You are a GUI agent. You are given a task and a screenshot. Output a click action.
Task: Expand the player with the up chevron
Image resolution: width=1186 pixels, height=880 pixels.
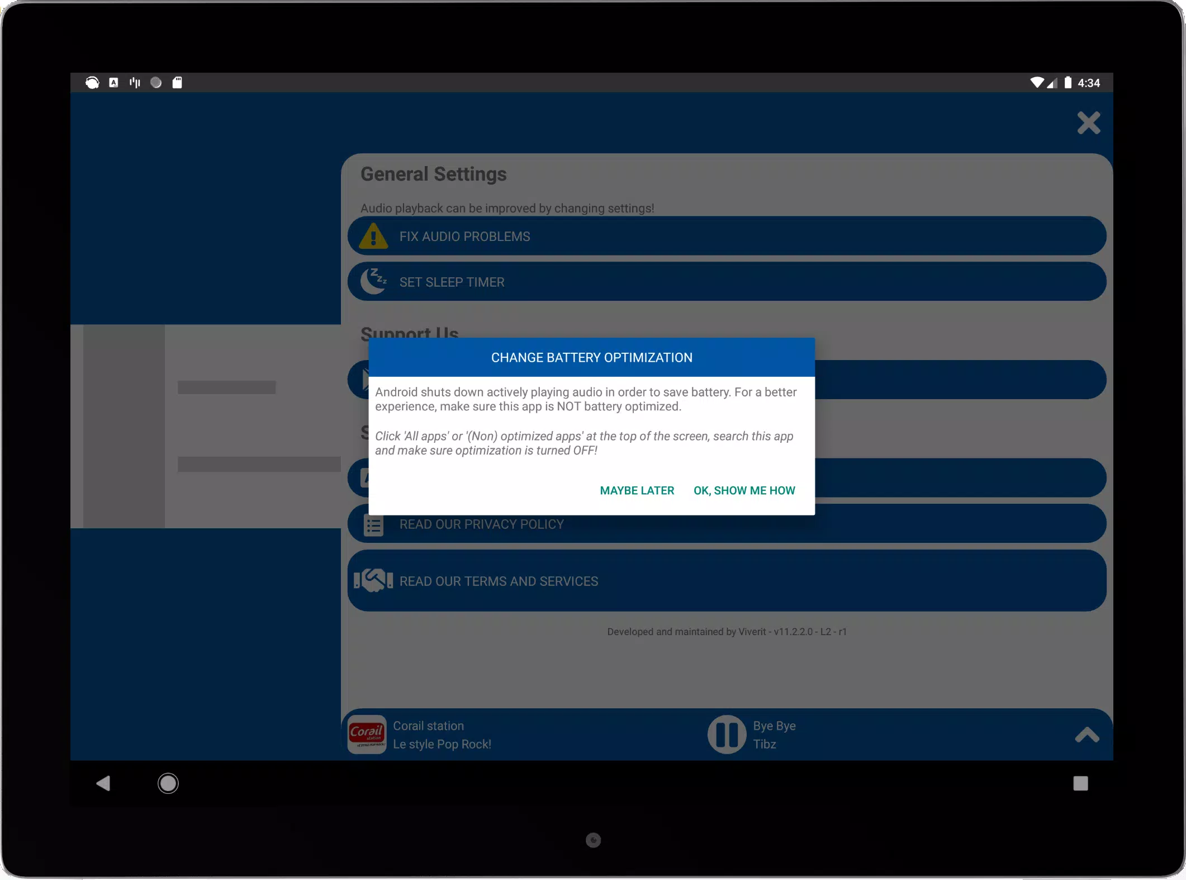[1087, 735]
